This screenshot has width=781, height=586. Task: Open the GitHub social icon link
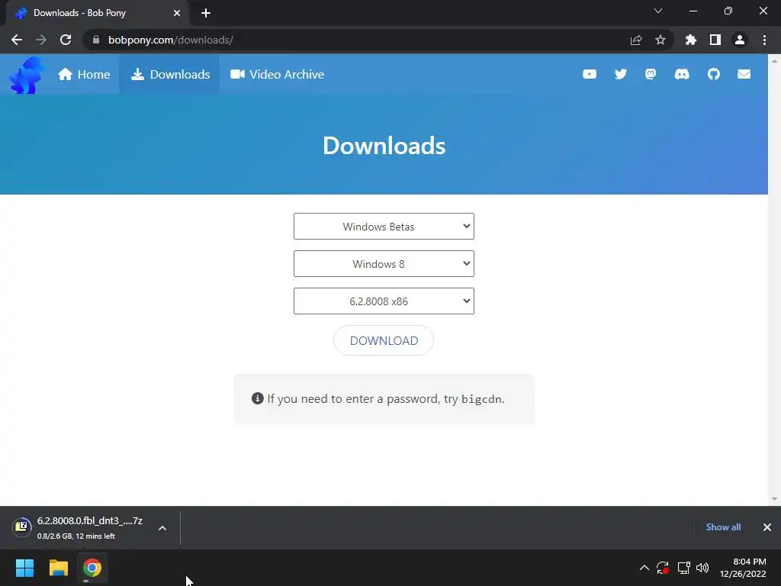point(714,74)
